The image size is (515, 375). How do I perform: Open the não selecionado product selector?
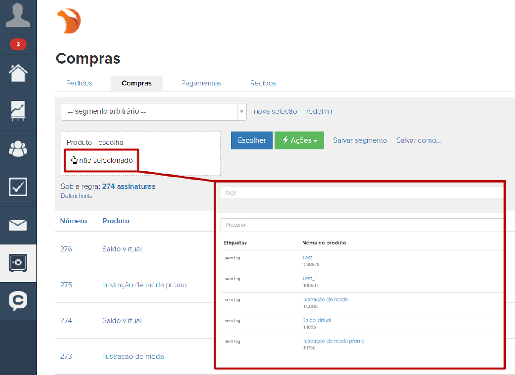(x=102, y=161)
